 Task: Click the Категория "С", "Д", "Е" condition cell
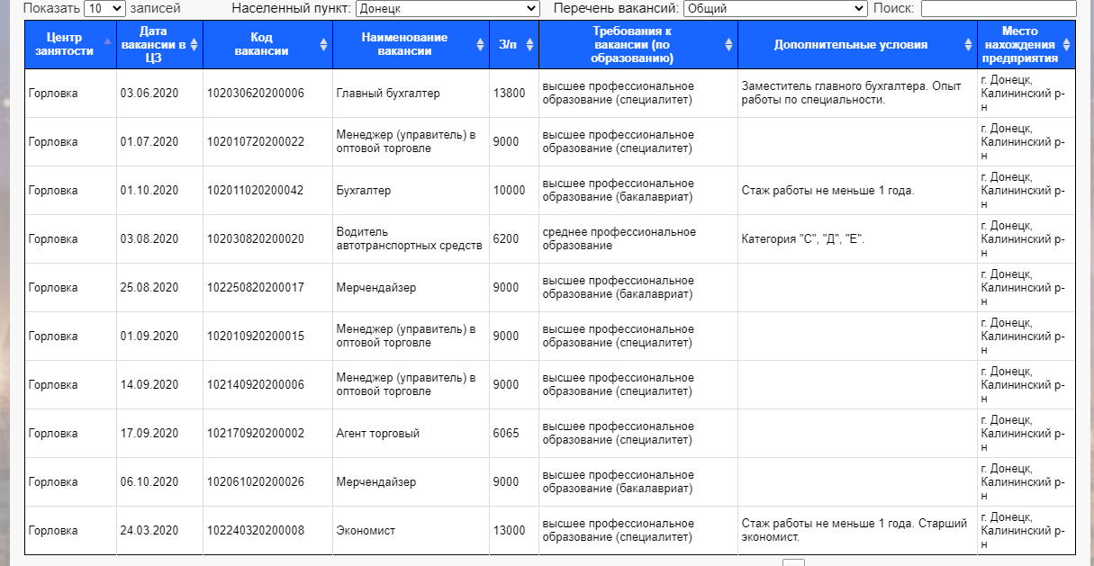[803, 239]
